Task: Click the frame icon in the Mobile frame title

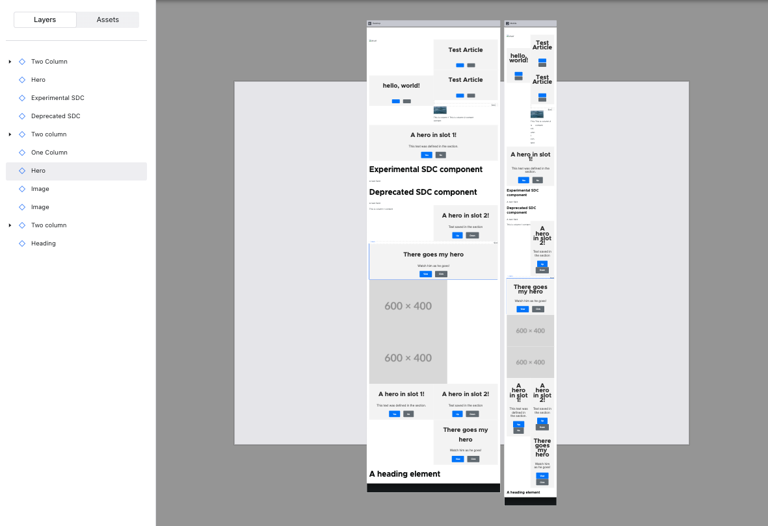Action: [x=506, y=23]
